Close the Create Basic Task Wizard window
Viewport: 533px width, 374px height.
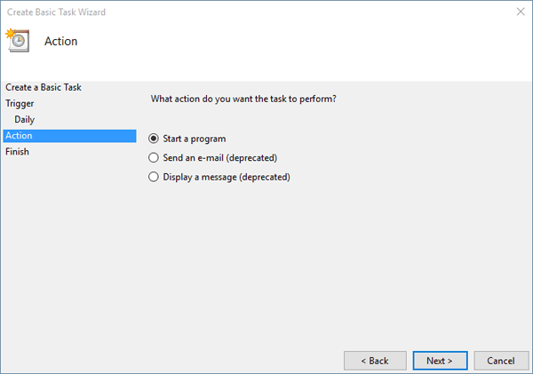(x=518, y=12)
